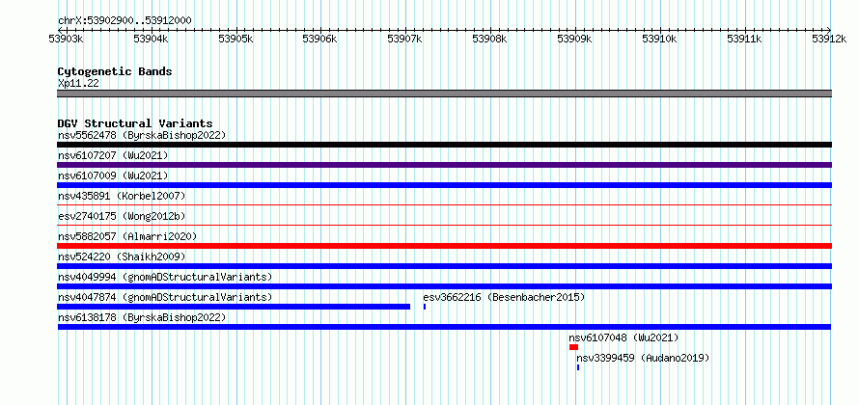Click the 53909k ruler label
859x405 pixels.
tap(574, 39)
